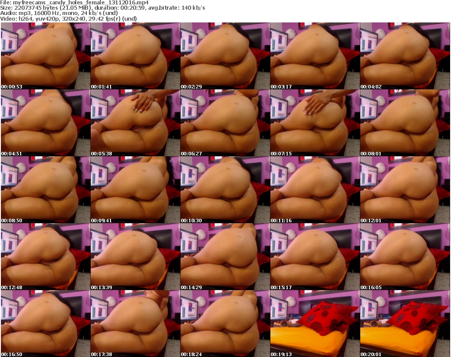451x357 pixels.
Task: Pick the thumbnail with timestamp 00:10:30
Action: coord(225,190)
